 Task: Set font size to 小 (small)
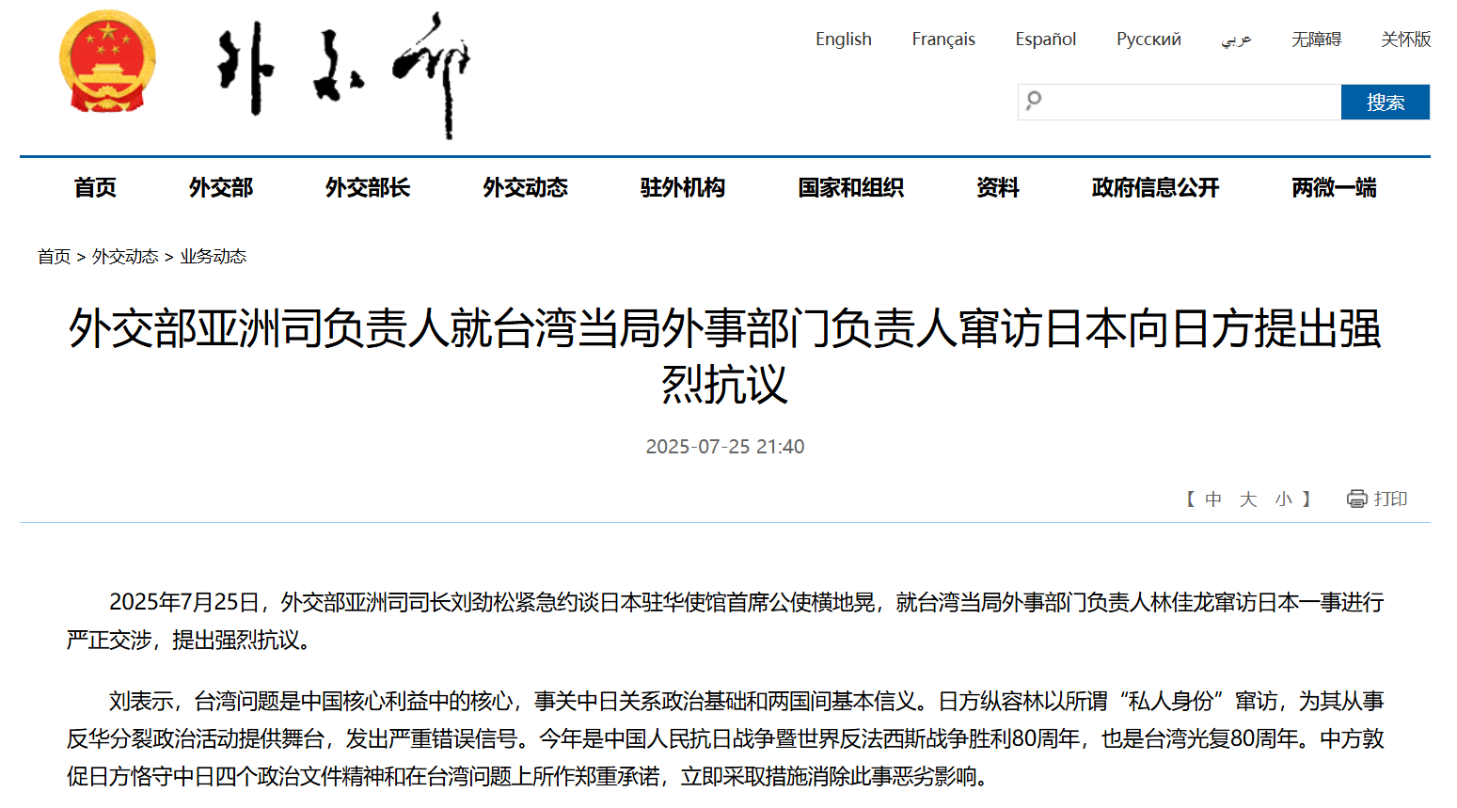pyautogui.click(x=1284, y=499)
